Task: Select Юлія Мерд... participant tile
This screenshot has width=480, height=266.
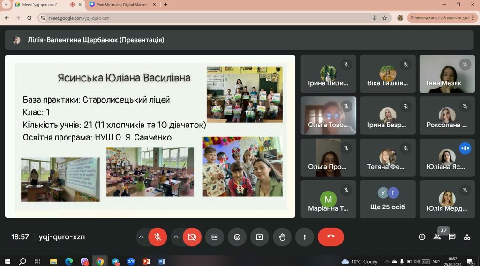Action: point(447,199)
